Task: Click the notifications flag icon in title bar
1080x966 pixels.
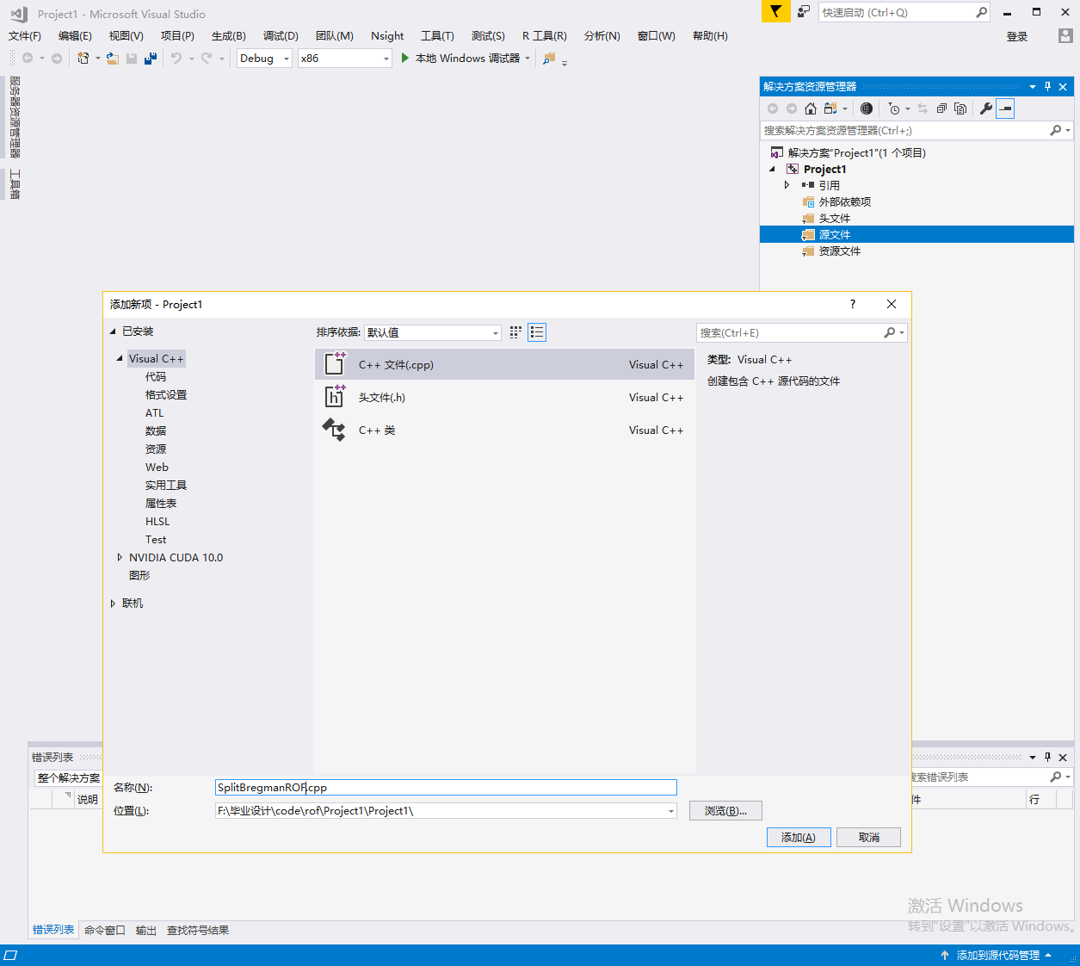Action: [775, 11]
